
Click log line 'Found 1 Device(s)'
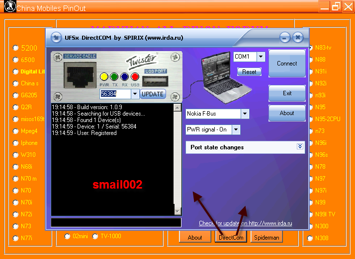pyautogui.click(x=86, y=120)
